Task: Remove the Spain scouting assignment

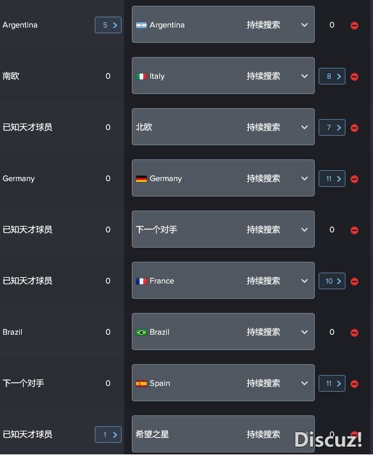Action: click(x=354, y=384)
